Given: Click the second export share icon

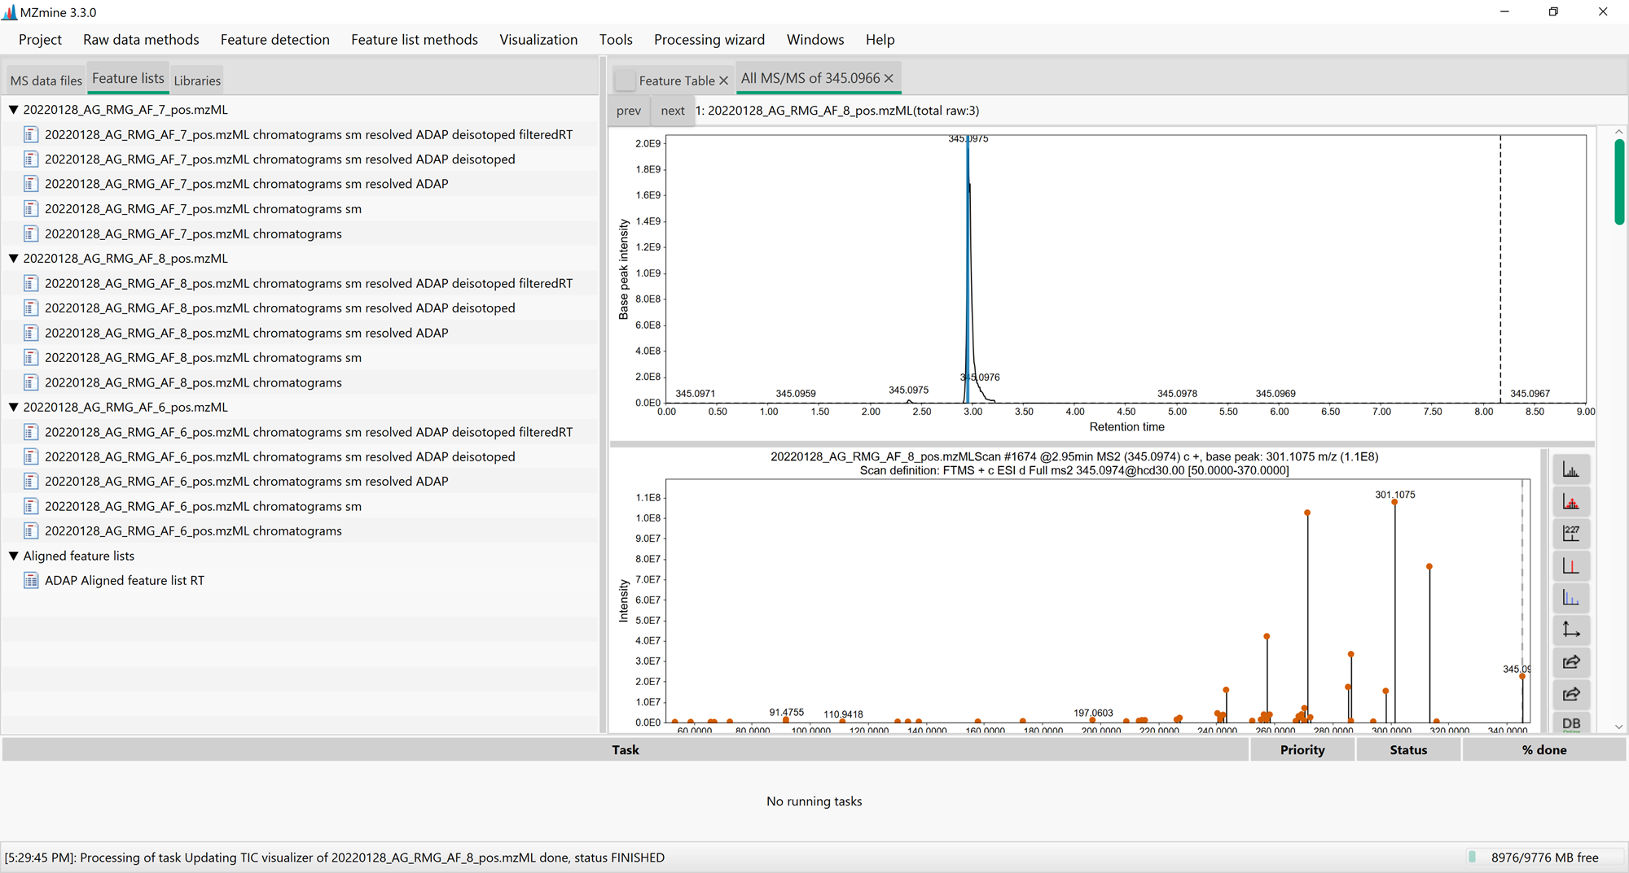Looking at the screenshot, I should pos(1571,694).
